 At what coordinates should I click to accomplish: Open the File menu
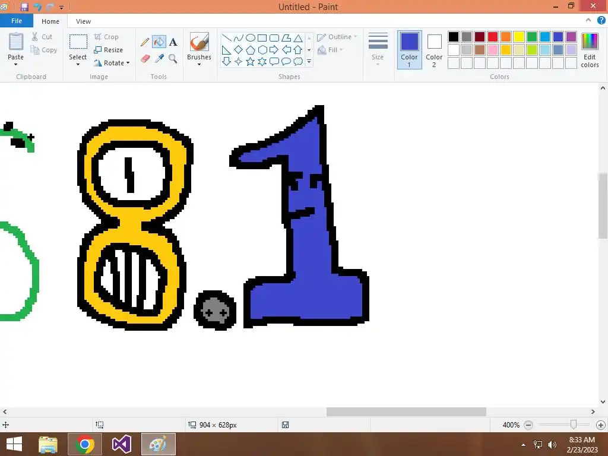click(x=17, y=21)
